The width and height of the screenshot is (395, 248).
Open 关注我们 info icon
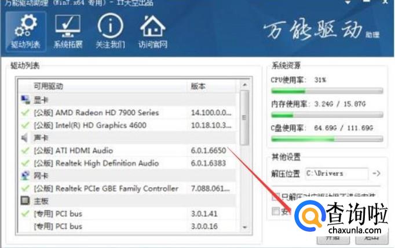click(x=111, y=31)
